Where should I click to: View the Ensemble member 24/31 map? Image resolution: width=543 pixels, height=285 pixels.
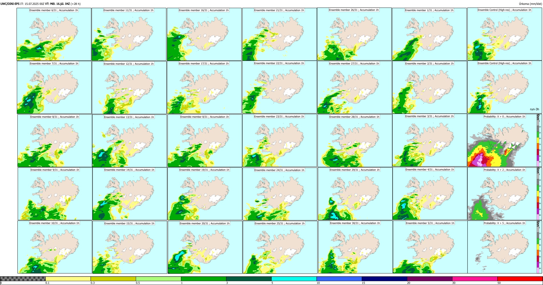point(280,194)
